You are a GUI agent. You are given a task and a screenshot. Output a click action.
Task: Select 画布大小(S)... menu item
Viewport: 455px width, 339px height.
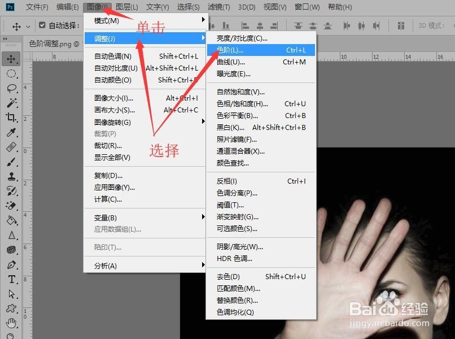click(x=145, y=110)
